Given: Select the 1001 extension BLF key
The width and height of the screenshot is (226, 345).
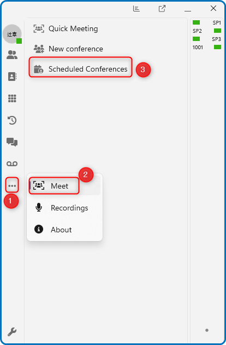Looking at the screenshot, I should tap(207, 47).
